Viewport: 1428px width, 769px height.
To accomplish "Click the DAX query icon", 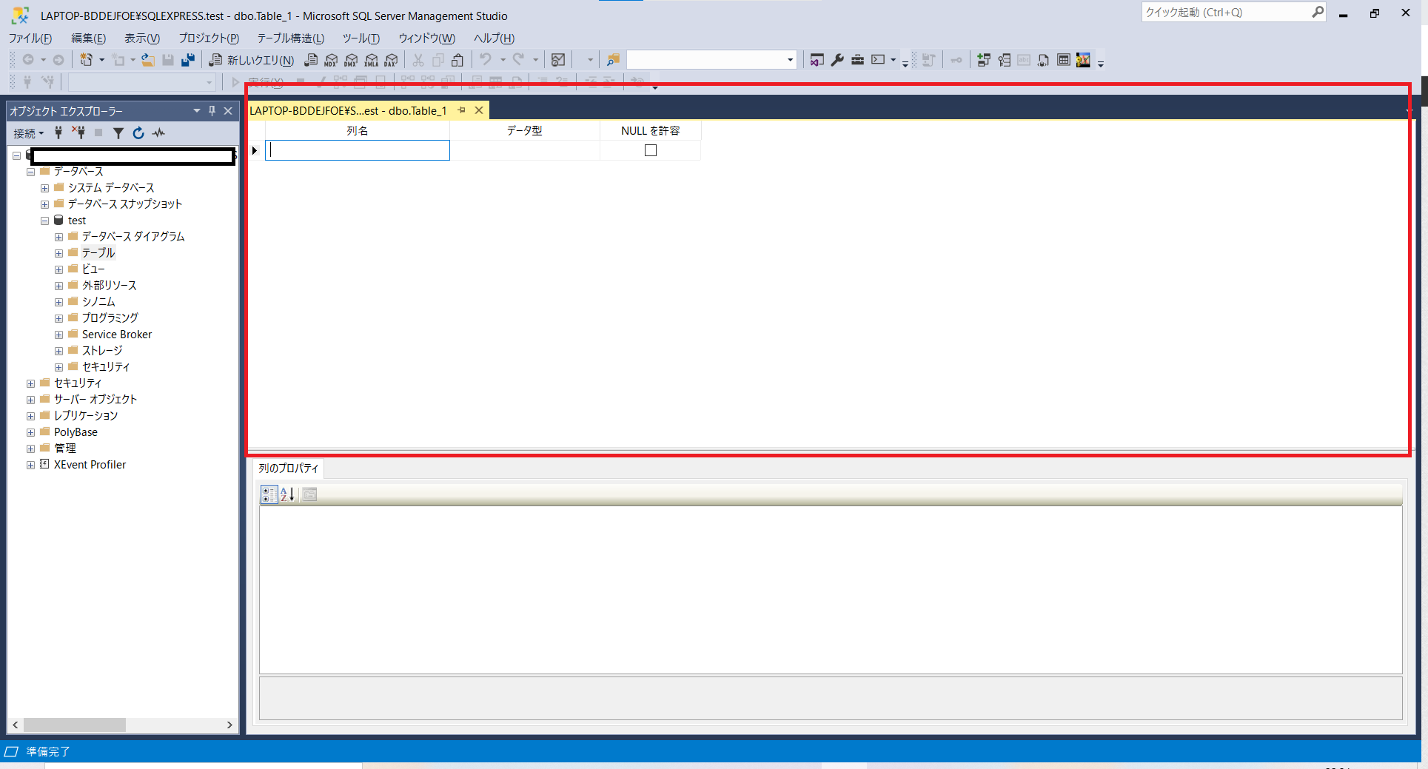I will click(391, 60).
